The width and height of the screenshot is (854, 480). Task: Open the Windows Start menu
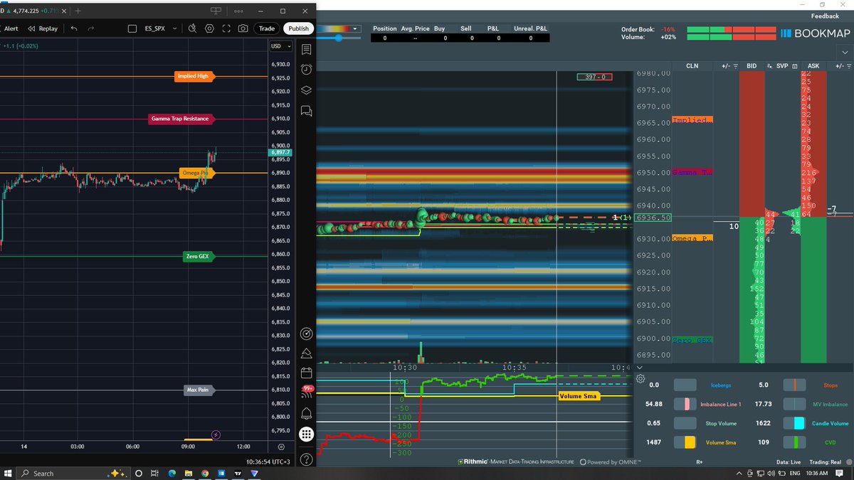pos(7,473)
